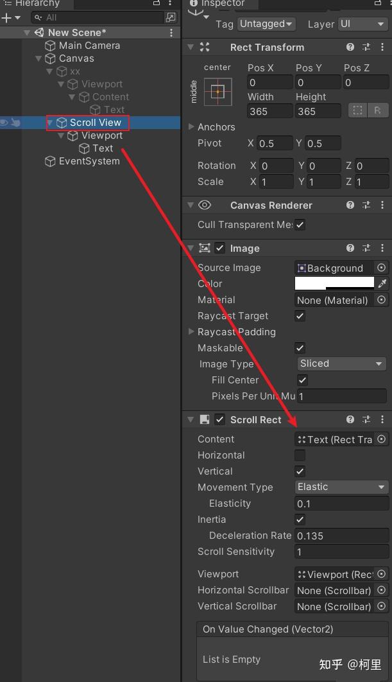Open the Scroll Rect presets icon
The image size is (392, 682).
pyautogui.click(x=366, y=419)
